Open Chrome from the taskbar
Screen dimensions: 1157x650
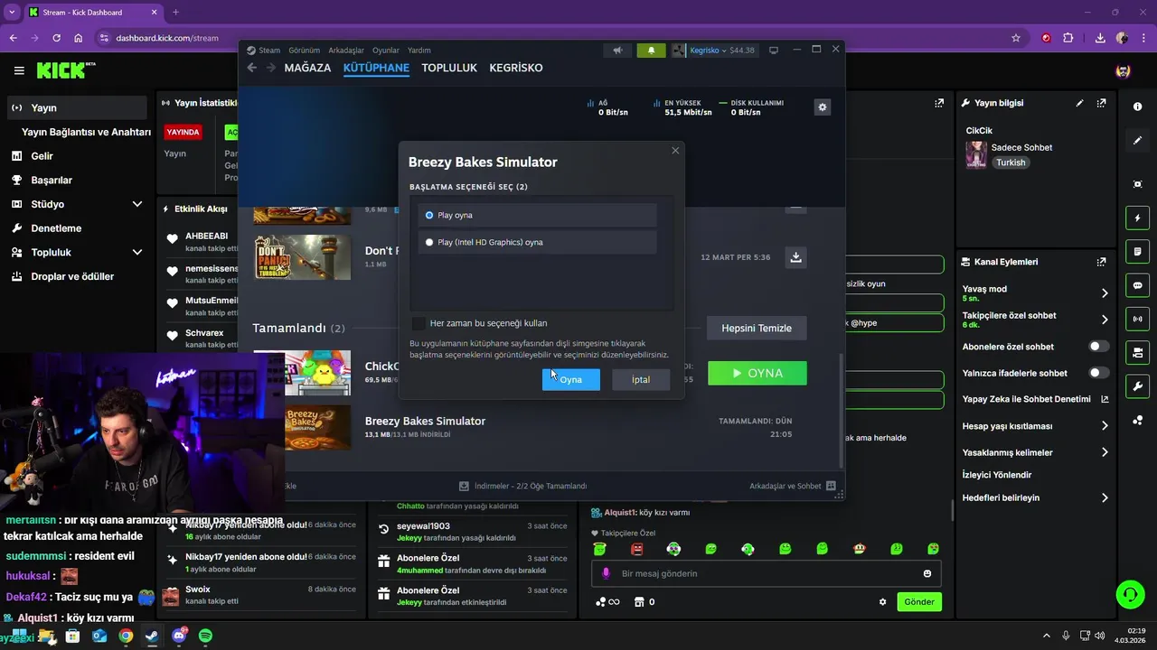126,636
